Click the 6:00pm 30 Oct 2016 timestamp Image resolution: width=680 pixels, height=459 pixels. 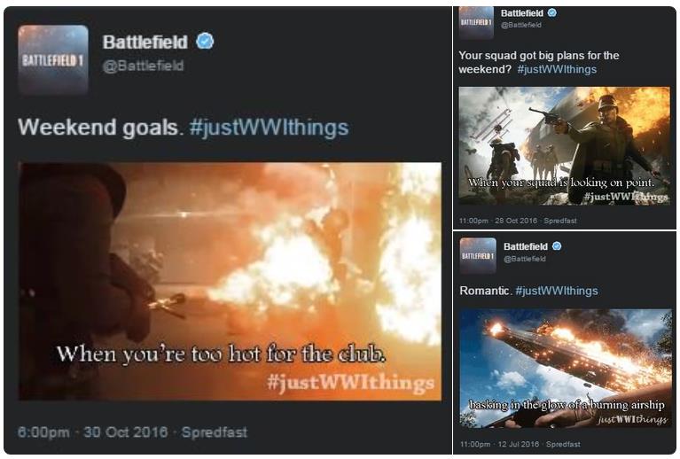click(92, 432)
